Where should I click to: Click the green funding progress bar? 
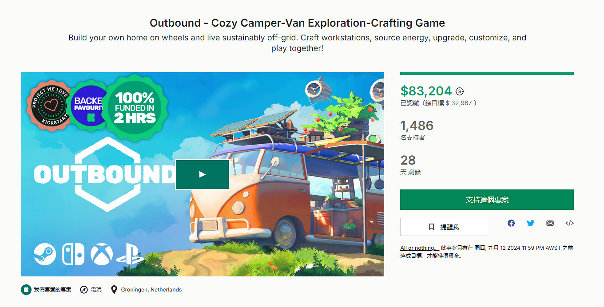tap(487, 74)
